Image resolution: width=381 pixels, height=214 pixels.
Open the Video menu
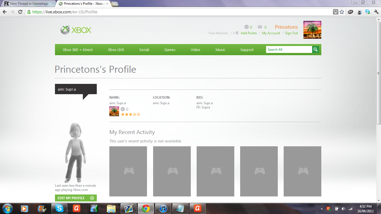pos(196,50)
